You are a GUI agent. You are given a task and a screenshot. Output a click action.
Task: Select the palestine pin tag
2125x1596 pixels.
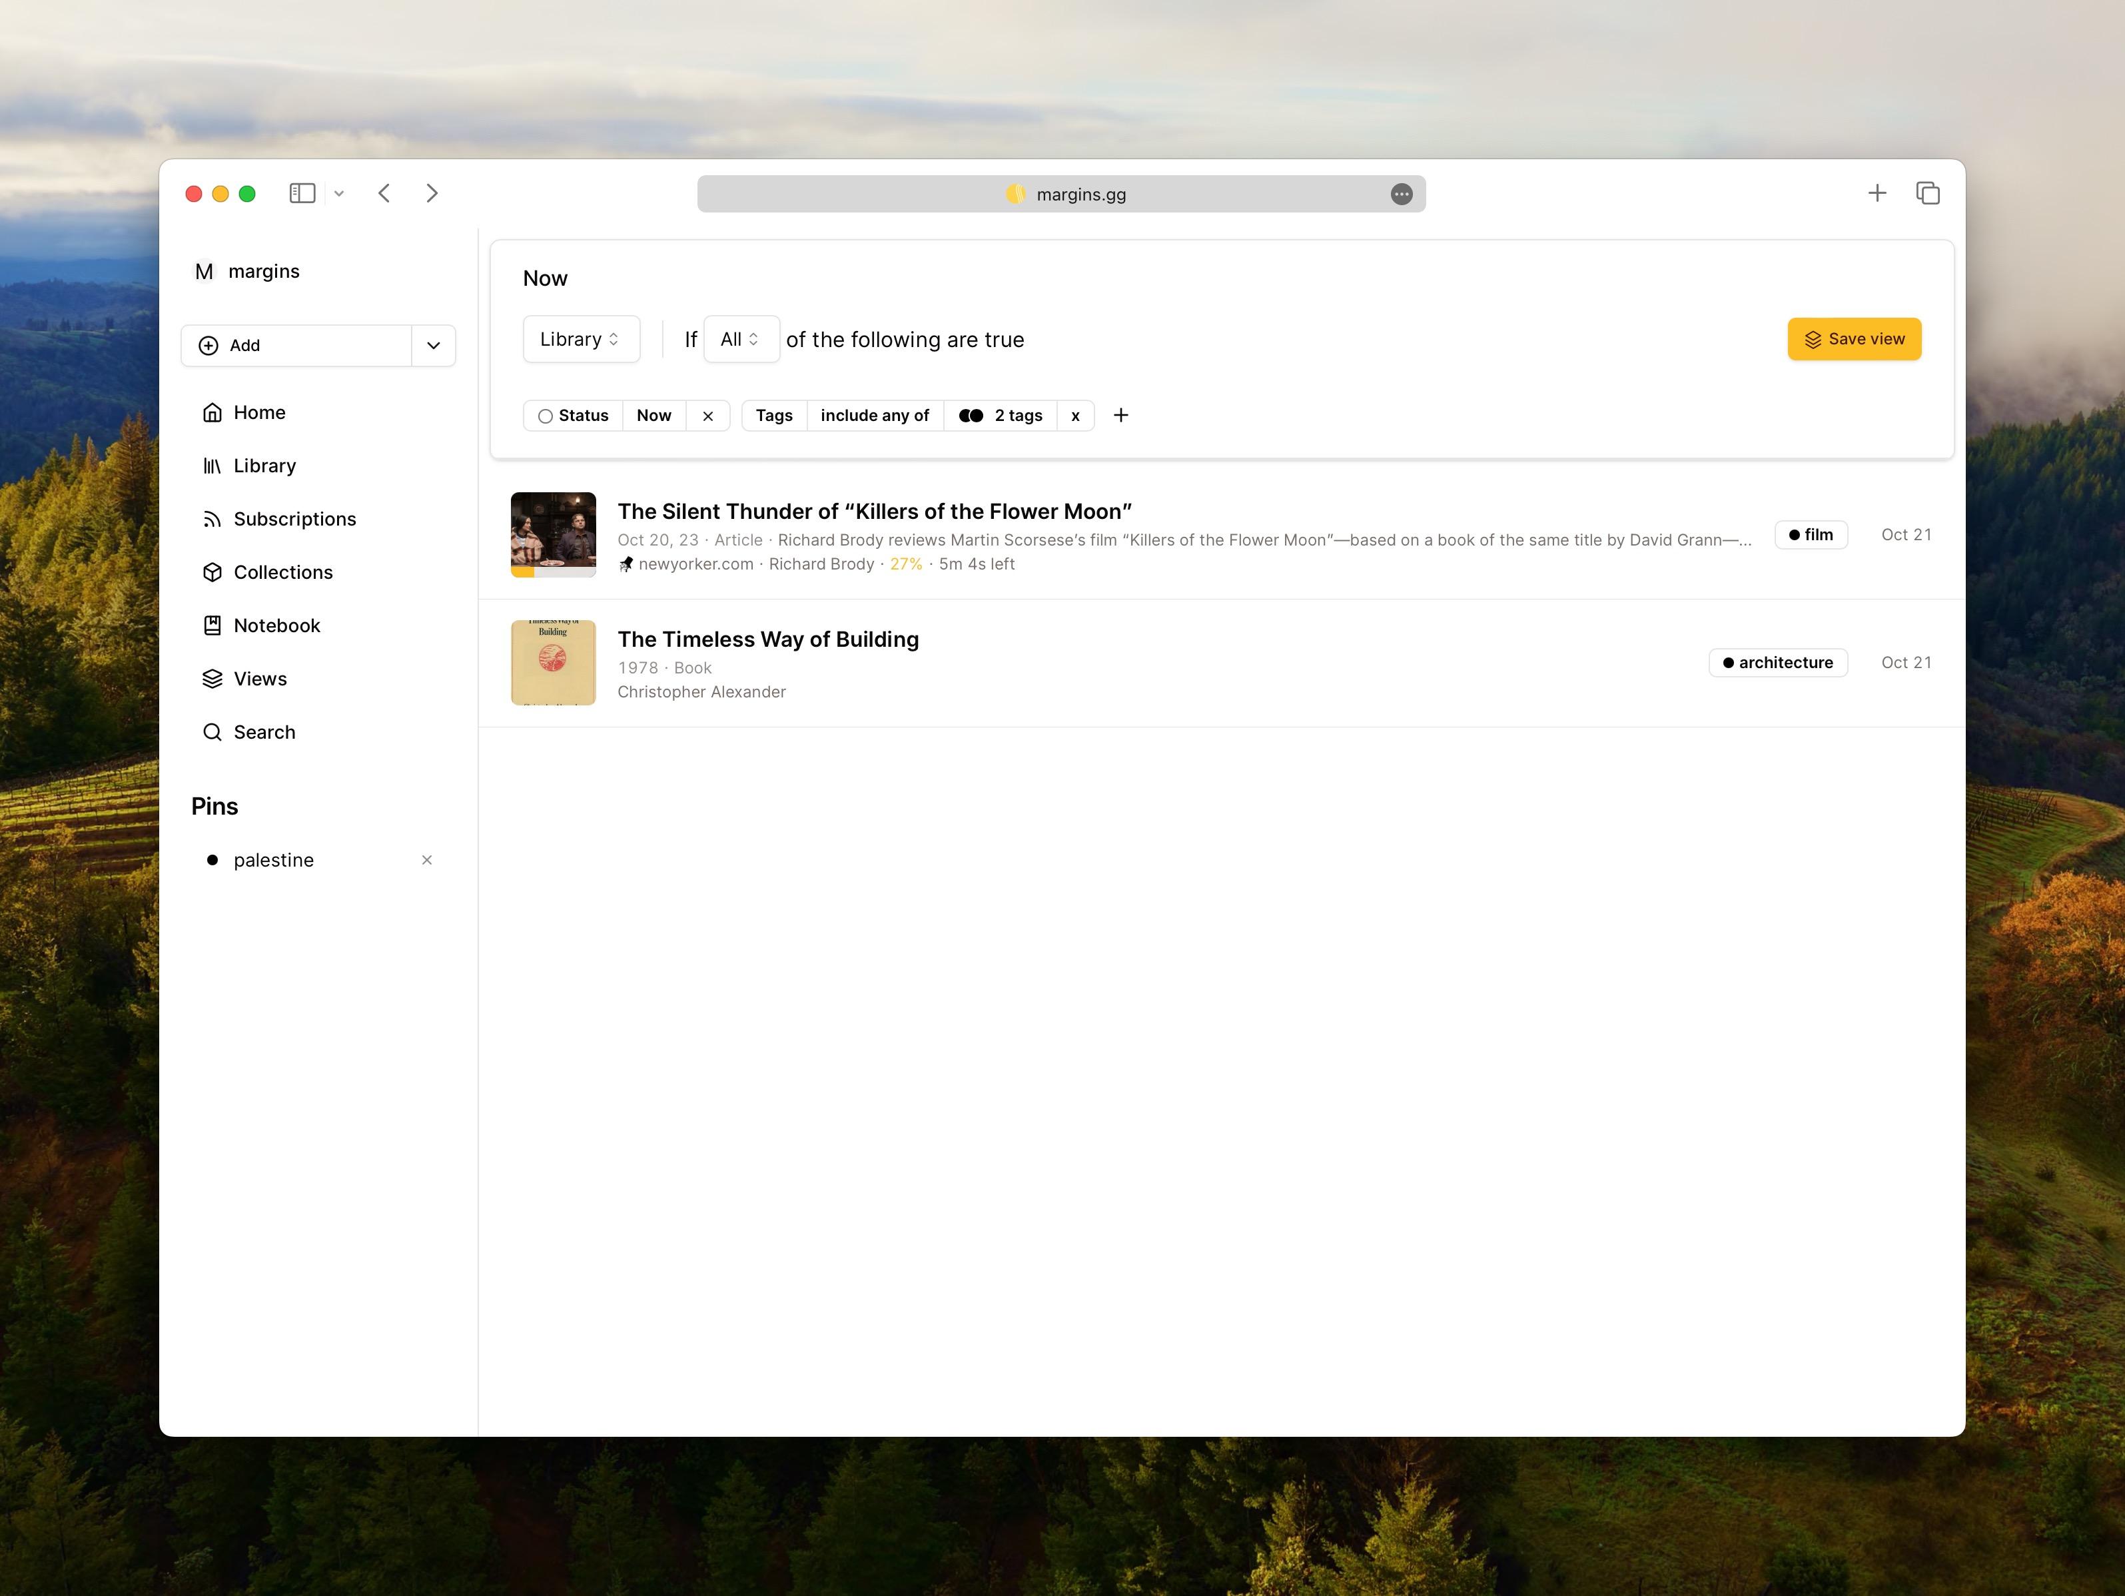tap(273, 859)
